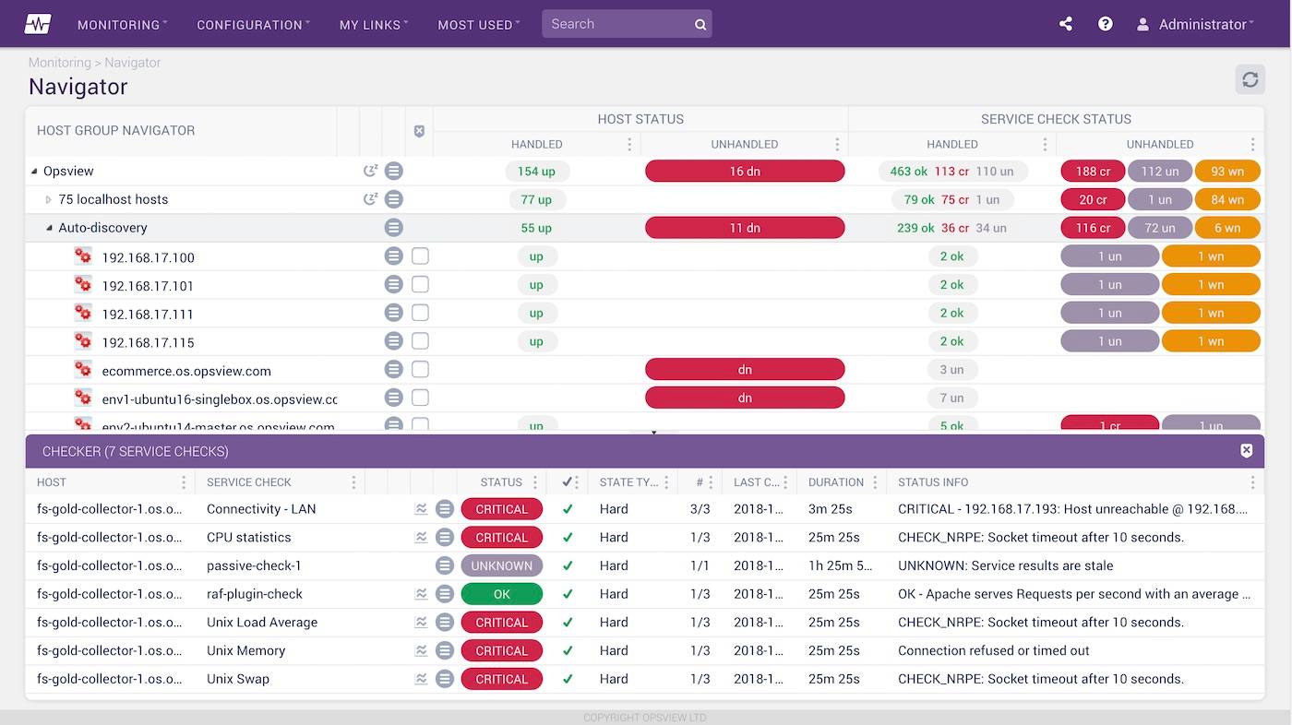The image size is (1292, 725).
Task: Check the checkbox for host 192.168.17.100
Action: click(x=420, y=256)
